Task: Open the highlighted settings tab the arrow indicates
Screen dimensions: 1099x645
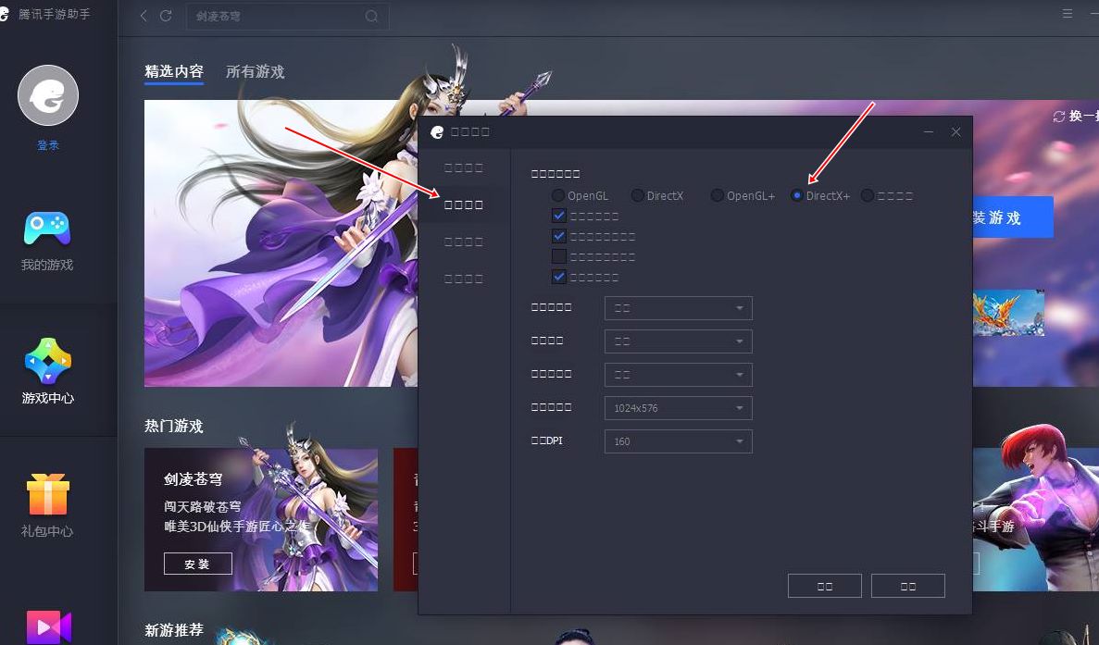Action: point(464,205)
